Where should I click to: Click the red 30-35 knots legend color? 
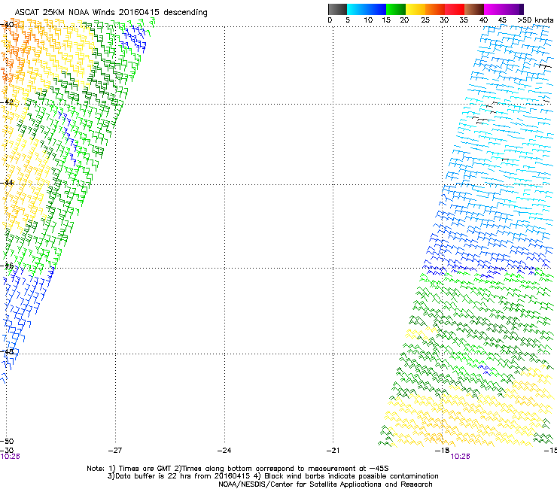pos(455,9)
